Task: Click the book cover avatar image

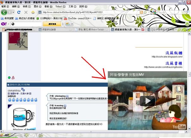Action: [x=18, y=41]
